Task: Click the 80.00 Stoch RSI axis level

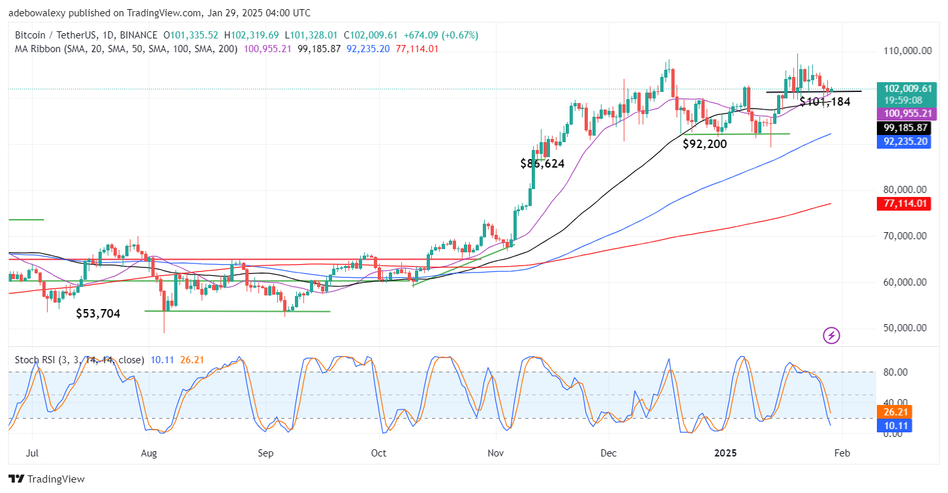Action: [894, 372]
